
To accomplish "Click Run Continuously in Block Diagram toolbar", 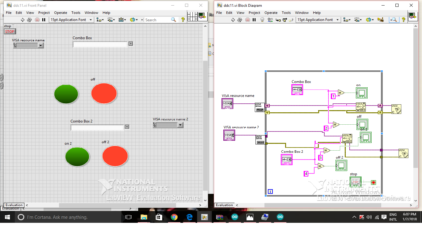I will click(240, 20).
